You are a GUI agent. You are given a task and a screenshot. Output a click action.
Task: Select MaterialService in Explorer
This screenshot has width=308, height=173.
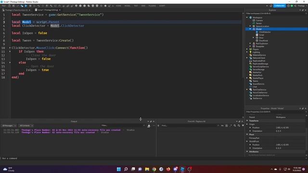[259, 55]
